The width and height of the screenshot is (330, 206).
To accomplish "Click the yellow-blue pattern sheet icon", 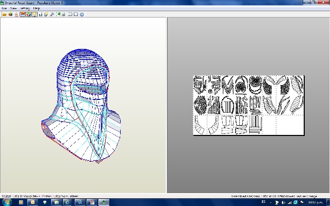I will click(x=46, y=14).
